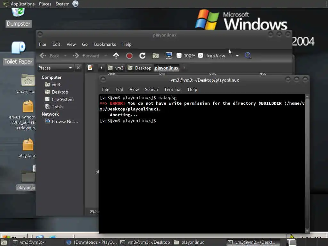The height and width of the screenshot is (246, 328).
Task: Open Places menu in top panel
Action: click(x=45, y=4)
